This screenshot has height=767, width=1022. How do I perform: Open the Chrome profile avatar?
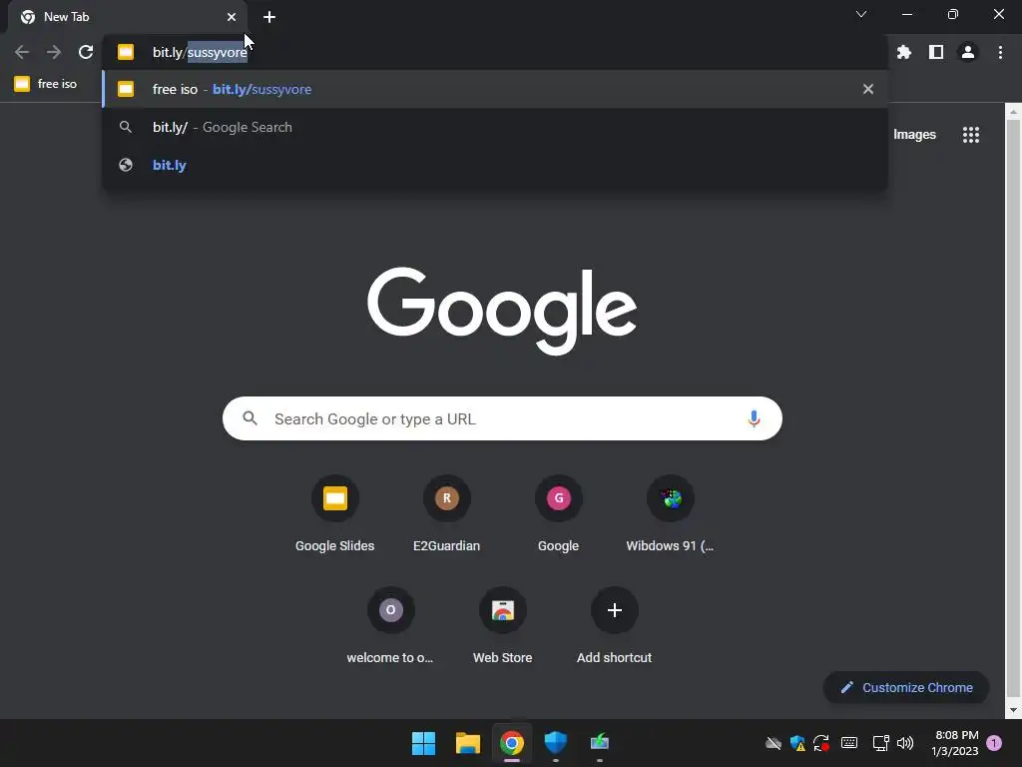point(968,52)
